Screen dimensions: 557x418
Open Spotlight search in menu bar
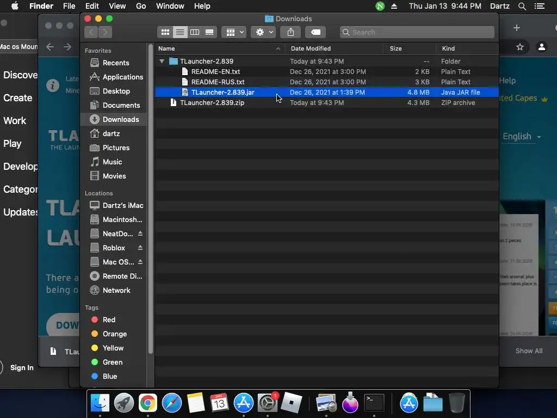click(x=522, y=6)
